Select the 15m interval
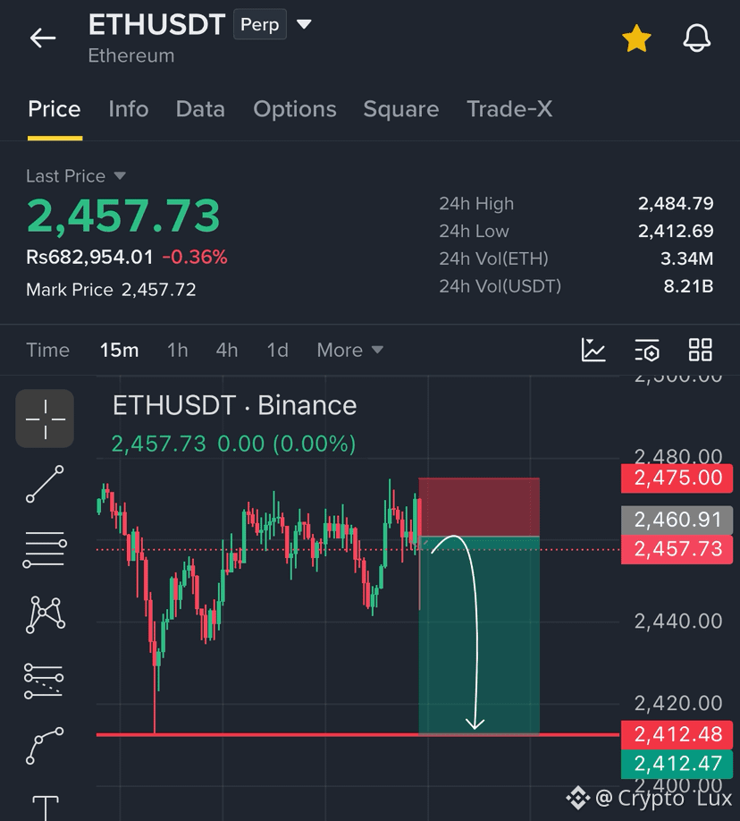Viewport: 740px width, 821px height. [120, 350]
